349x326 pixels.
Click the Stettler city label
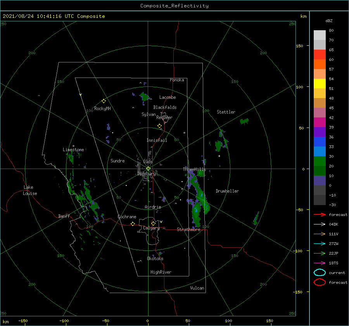(226, 112)
